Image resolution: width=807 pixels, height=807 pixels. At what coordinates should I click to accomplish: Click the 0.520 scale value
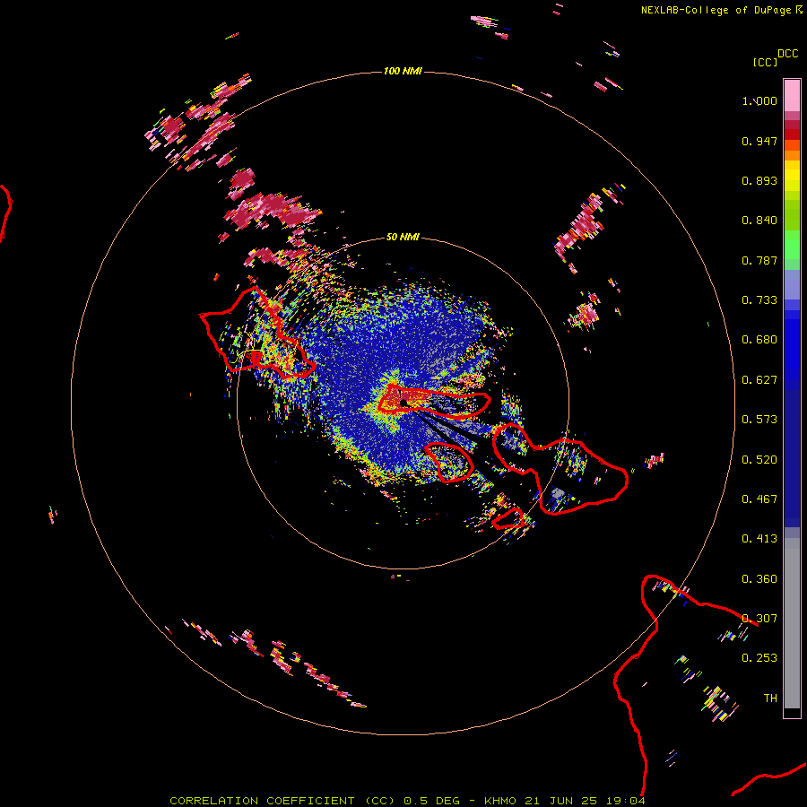(x=759, y=460)
